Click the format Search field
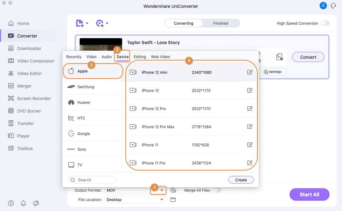The width and height of the screenshot is (342, 211). [92, 180]
